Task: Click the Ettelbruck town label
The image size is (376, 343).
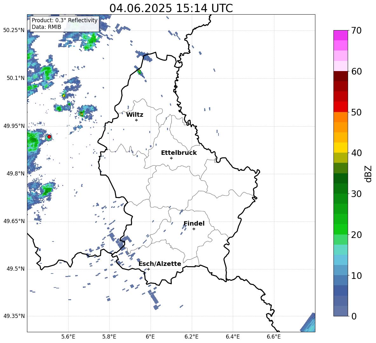Action: [179, 153]
